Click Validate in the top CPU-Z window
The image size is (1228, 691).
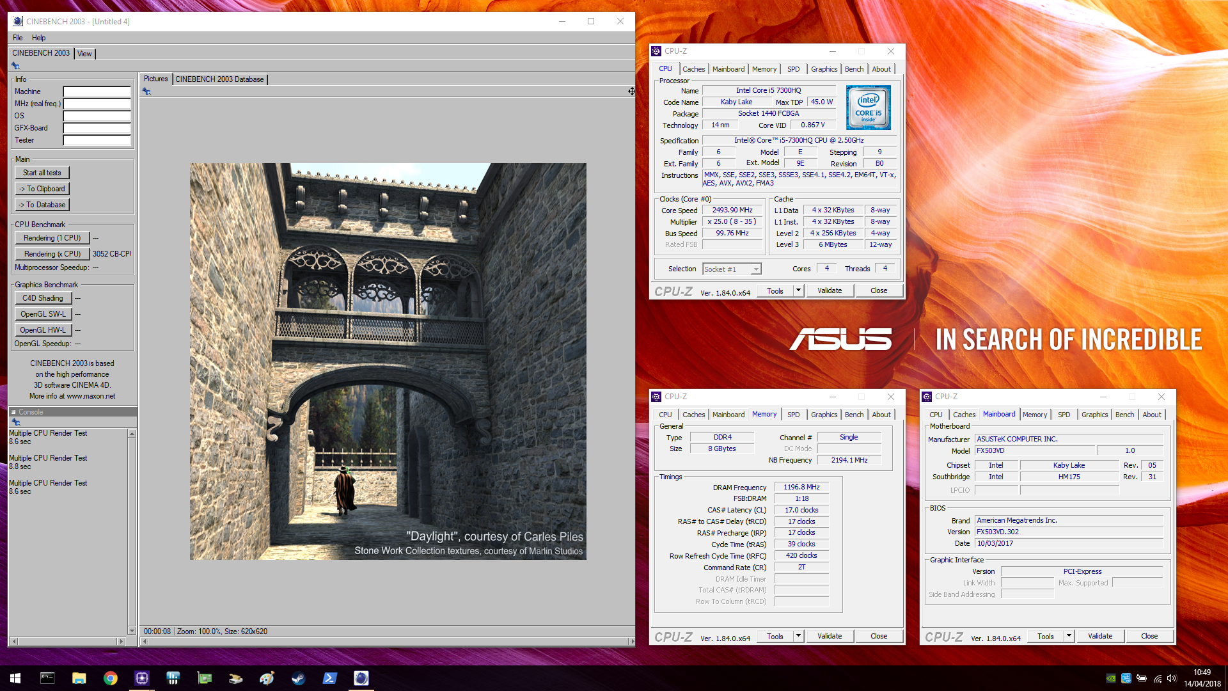pos(830,290)
